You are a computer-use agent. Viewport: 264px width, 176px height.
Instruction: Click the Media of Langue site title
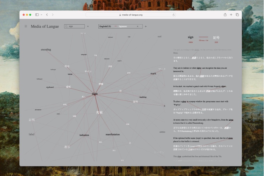(45, 26)
